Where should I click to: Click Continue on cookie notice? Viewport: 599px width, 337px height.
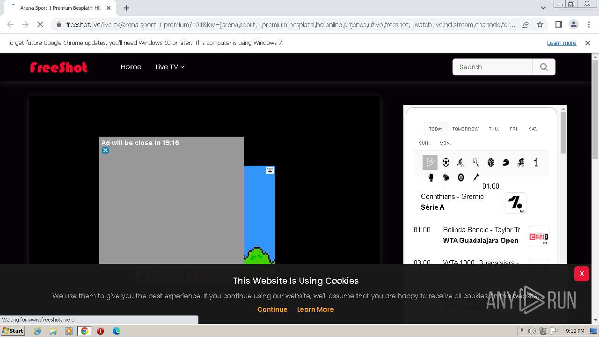pos(272,309)
